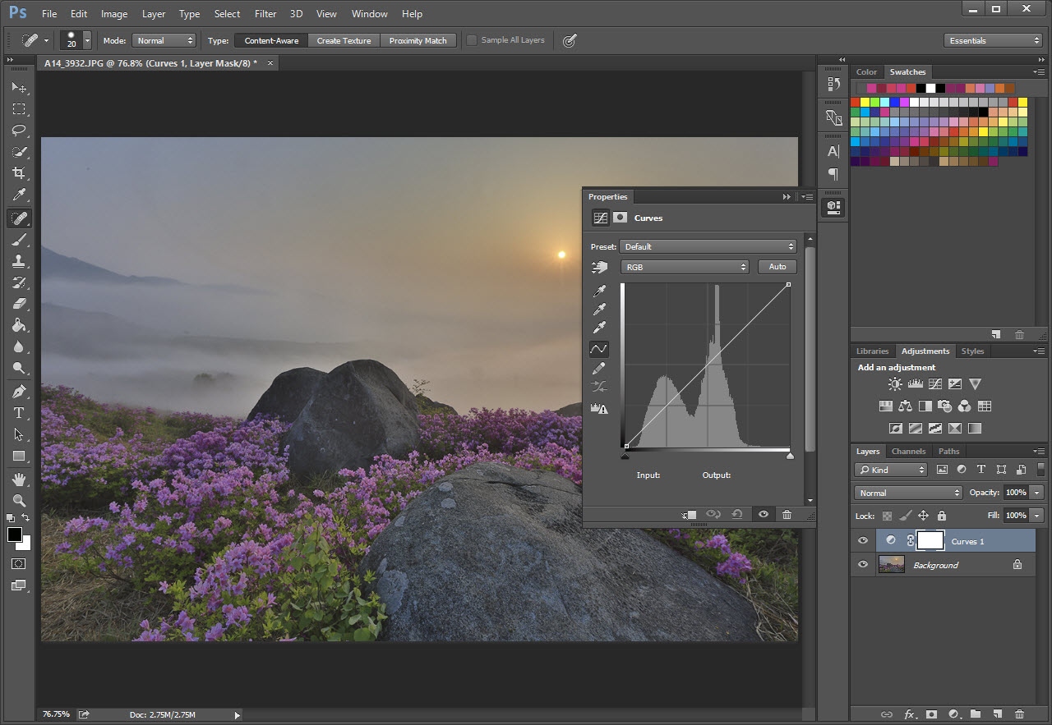The width and height of the screenshot is (1052, 725).
Task: Switch to the Styles tab
Action: tap(972, 351)
